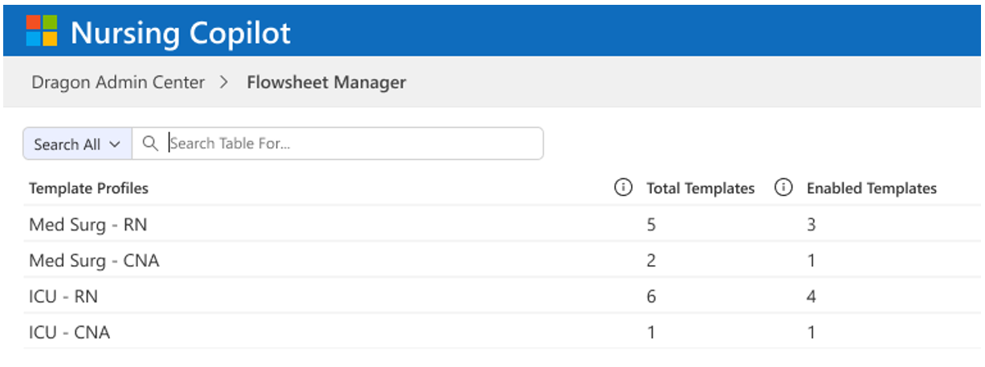Click info icon beside Enabled Templates

tap(783, 188)
